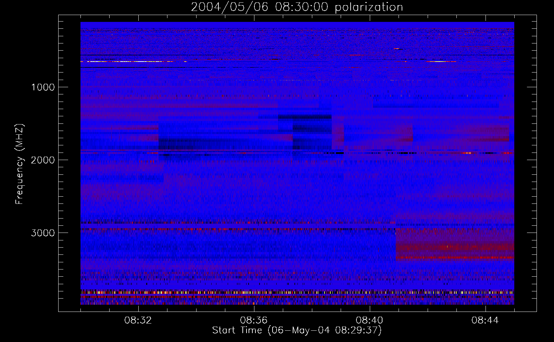Click the "08:44" time tick label
554x342 pixels.
click(x=485, y=320)
